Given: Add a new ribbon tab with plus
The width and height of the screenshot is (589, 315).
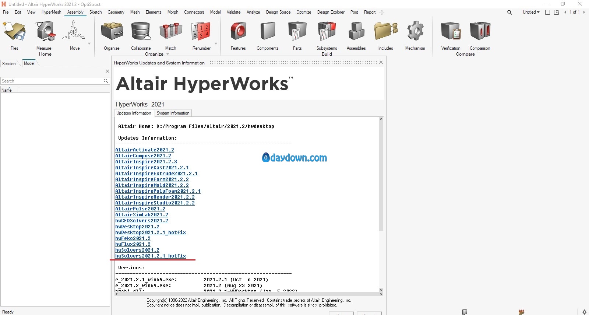Looking at the screenshot, I should pos(382,12).
